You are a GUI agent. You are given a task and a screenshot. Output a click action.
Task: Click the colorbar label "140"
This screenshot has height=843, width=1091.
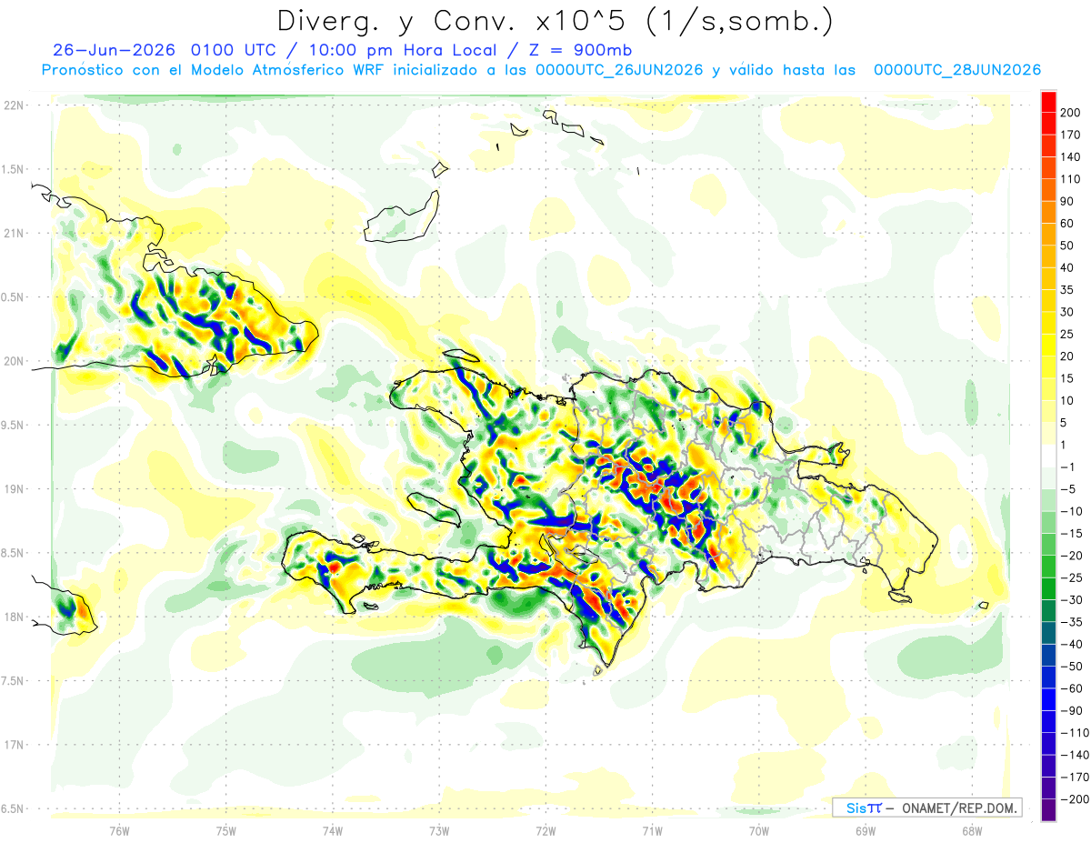1070,156
